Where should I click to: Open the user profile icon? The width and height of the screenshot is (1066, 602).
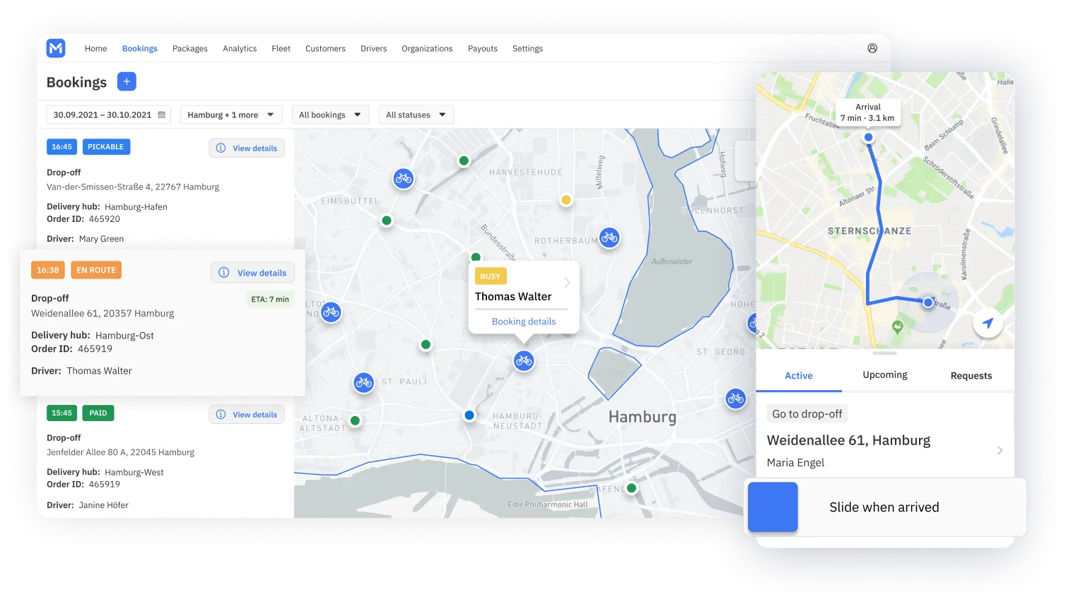pyautogui.click(x=872, y=48)
